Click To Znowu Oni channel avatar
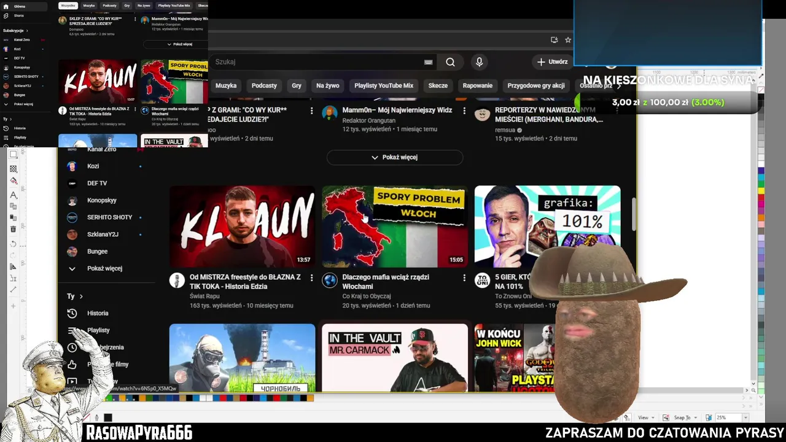 click(482, 281)
